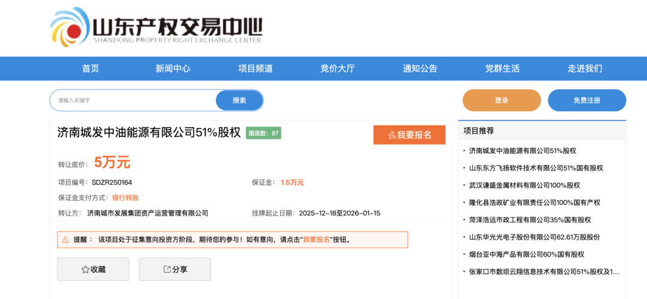Click the orange 登录 login button

coord(501,100)
